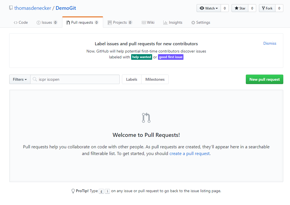View the Insights tab
Image resolution: width=290 pixels, height=205 pixels.
point(173,23)
